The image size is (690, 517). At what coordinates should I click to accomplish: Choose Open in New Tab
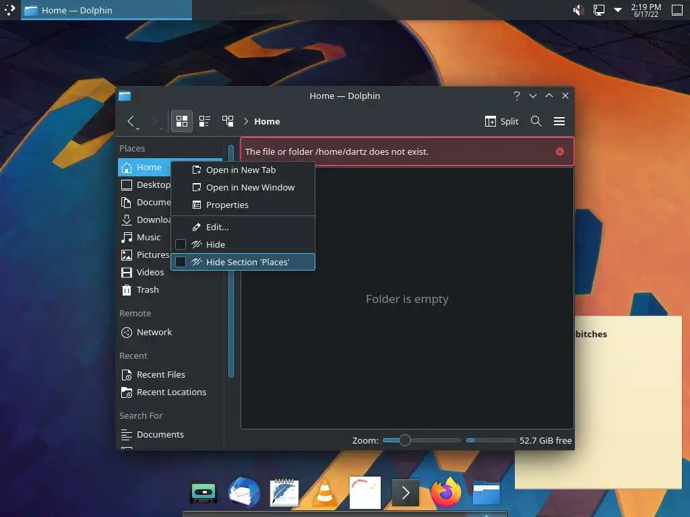point(243,170)
